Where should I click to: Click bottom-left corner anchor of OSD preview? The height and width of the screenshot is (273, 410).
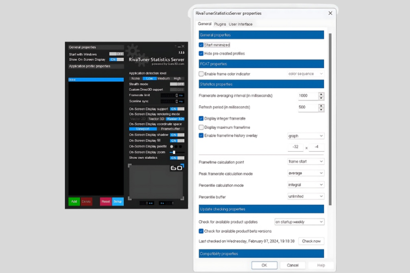point(130,198)
